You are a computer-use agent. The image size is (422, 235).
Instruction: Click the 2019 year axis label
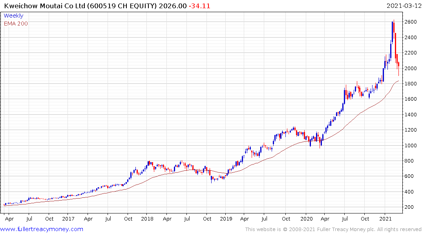(x=226, y=219)
